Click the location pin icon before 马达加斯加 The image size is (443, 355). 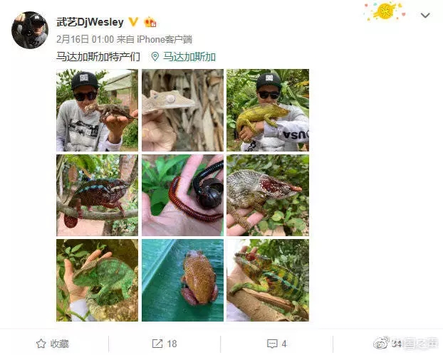[155, 57]
